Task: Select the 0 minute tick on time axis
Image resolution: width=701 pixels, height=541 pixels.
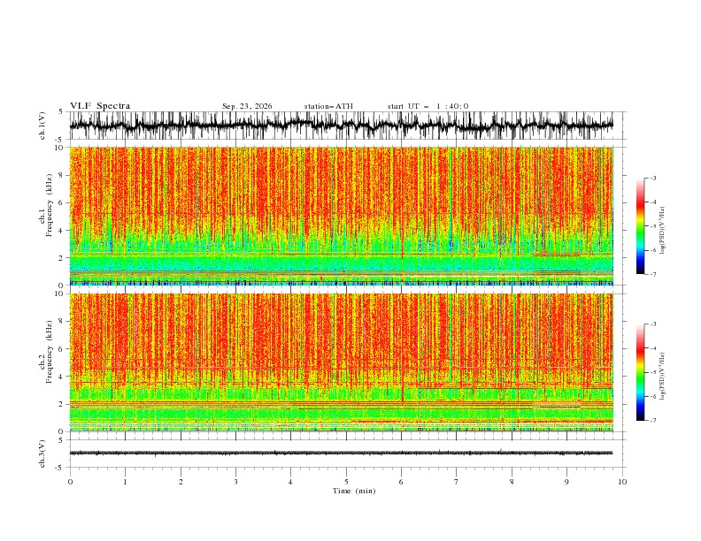Action: pos(70,482)
